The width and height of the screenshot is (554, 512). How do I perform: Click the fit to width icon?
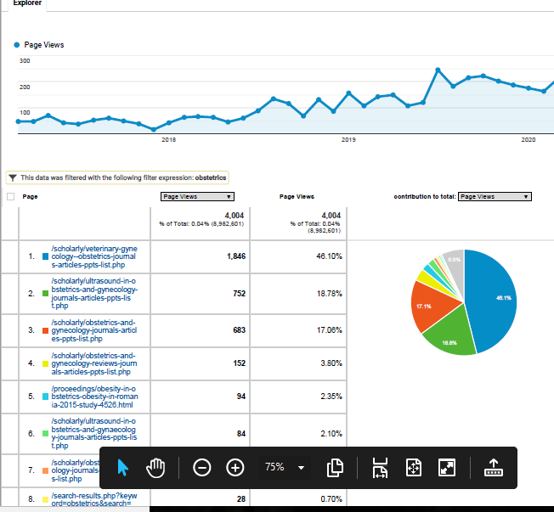(x=380, y=468)
